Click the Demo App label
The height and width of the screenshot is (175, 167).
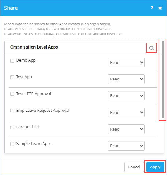26,60
